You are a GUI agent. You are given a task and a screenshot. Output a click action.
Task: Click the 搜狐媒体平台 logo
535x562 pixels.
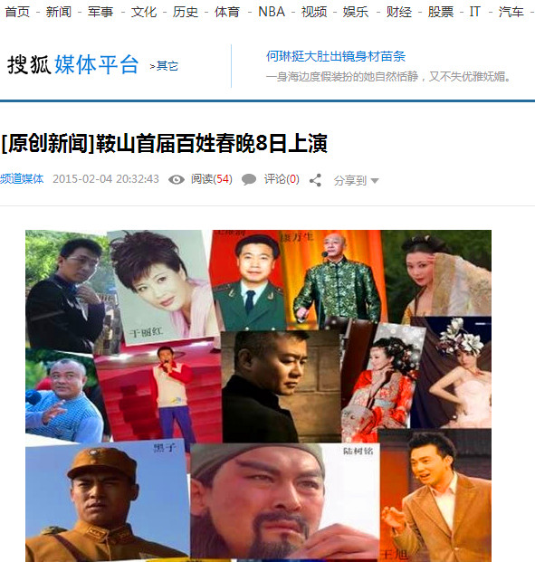point(73,65)
